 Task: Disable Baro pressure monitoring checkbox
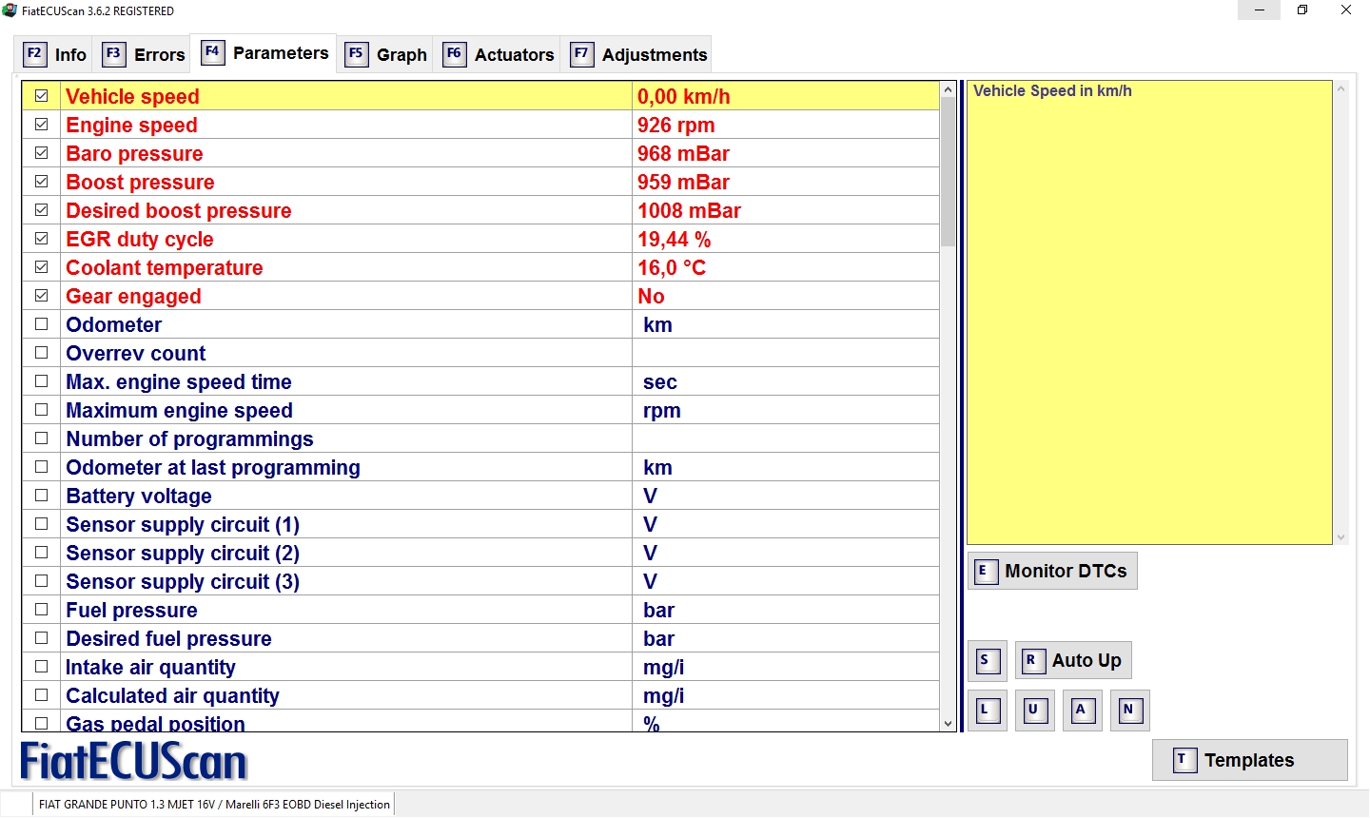(42, 153)
